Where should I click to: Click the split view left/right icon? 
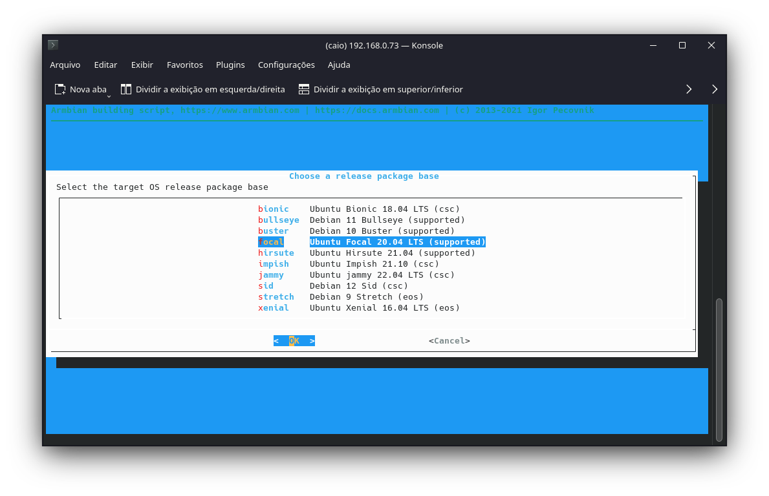126,89
